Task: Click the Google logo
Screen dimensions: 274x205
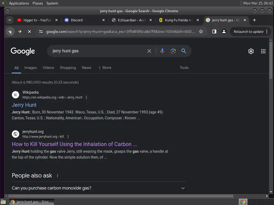Action: click(23, 51)
